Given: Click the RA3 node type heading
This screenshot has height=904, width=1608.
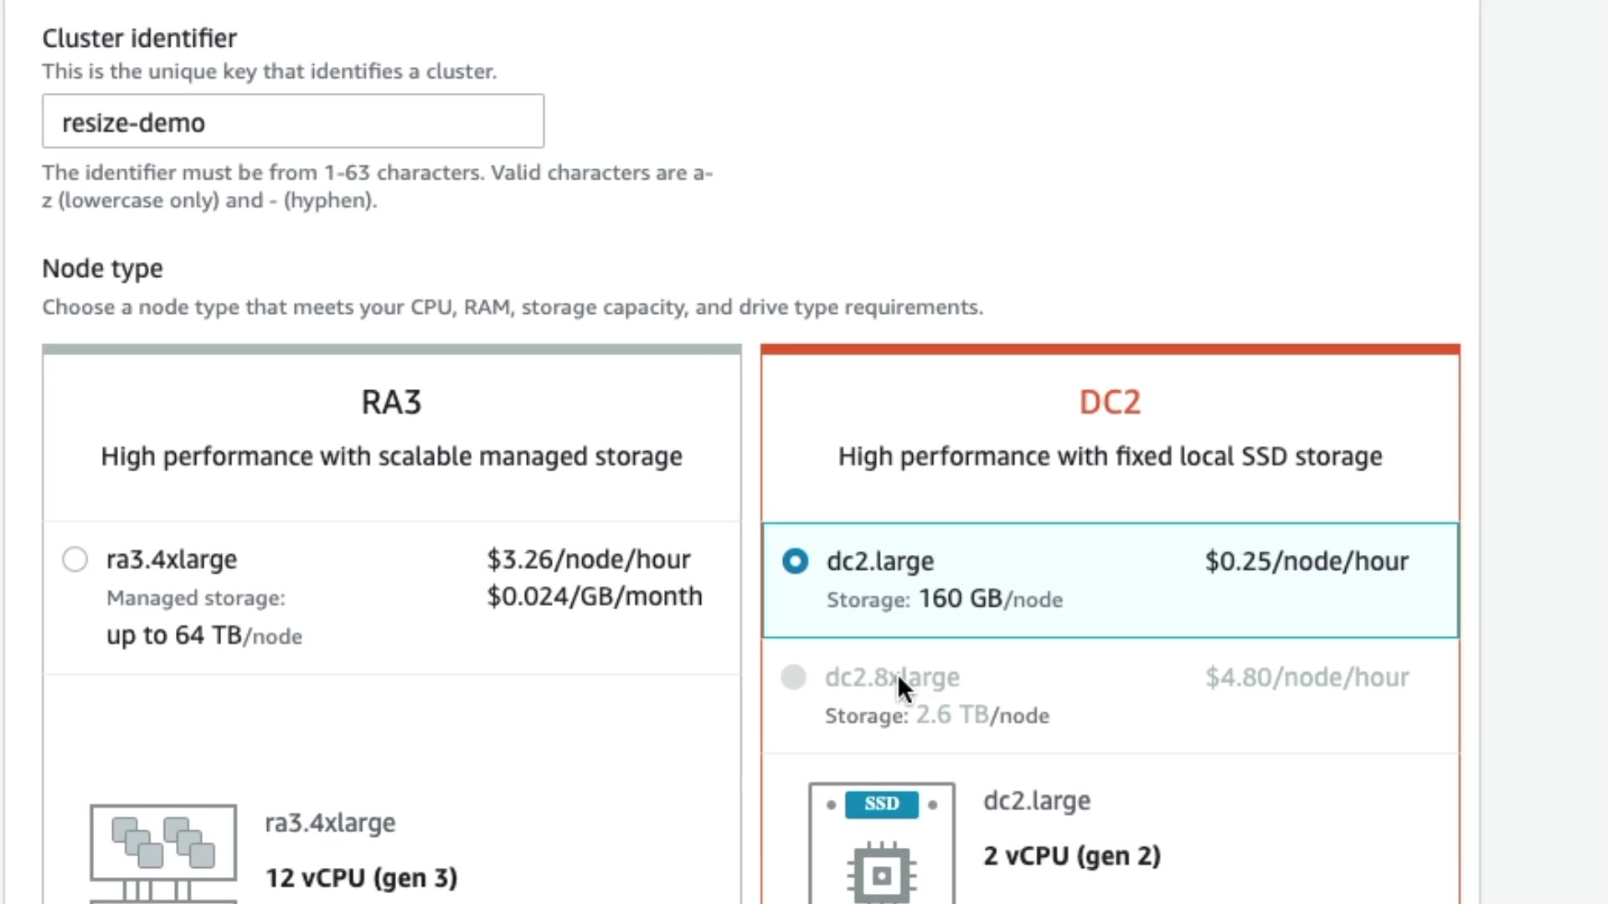Looking at the screenshot, I should point(391,402).
